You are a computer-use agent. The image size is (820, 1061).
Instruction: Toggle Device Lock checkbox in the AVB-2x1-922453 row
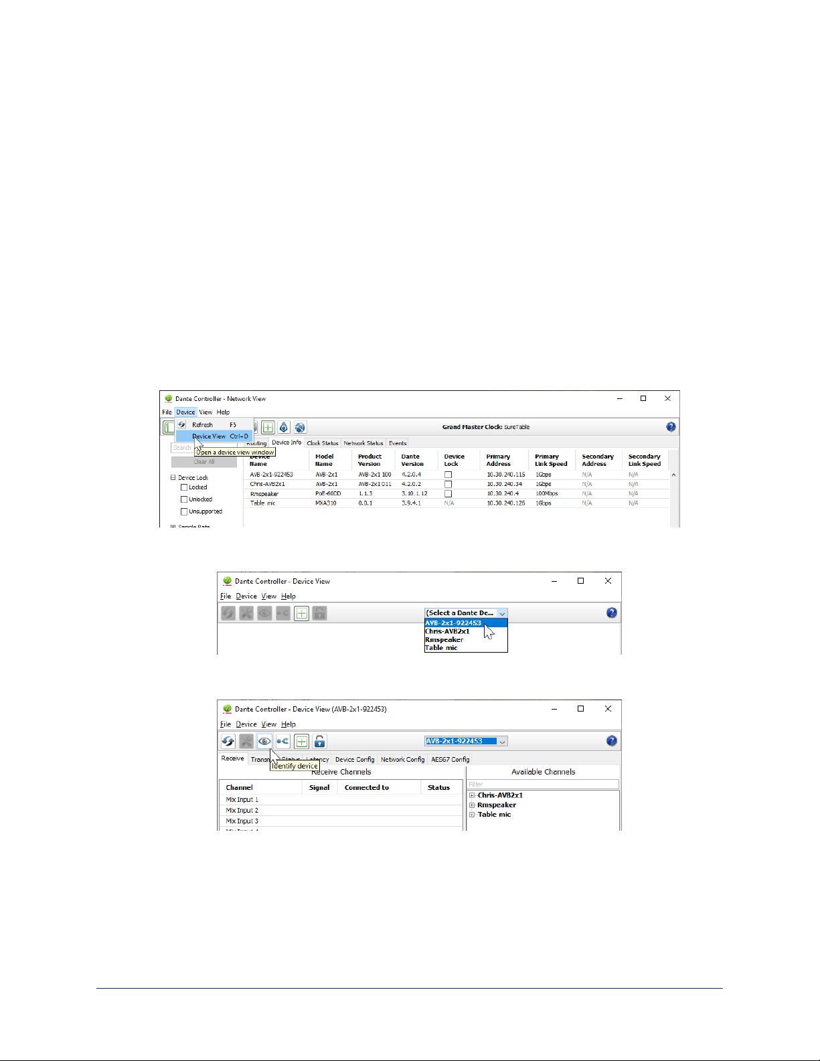(448, 475)
